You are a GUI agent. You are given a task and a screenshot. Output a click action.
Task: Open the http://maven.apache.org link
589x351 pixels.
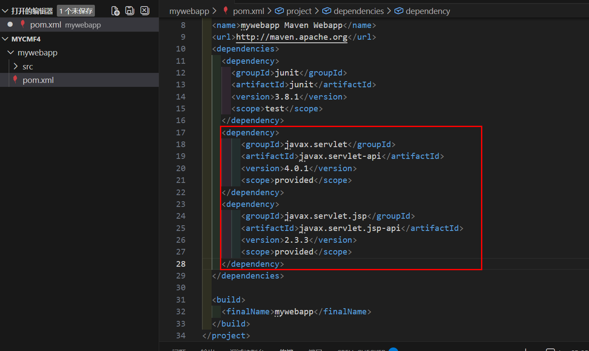pos(292,37)
